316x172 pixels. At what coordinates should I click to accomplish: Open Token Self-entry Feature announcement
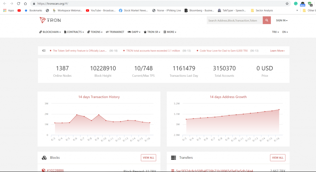click(x=80, y=51)
